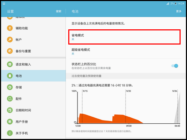Screen dimensions: 187x140
Task: Tap the 更多 more button
Action: click(x=179, y=11)
